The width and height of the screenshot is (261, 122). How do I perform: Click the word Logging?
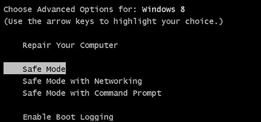point(97,118)
